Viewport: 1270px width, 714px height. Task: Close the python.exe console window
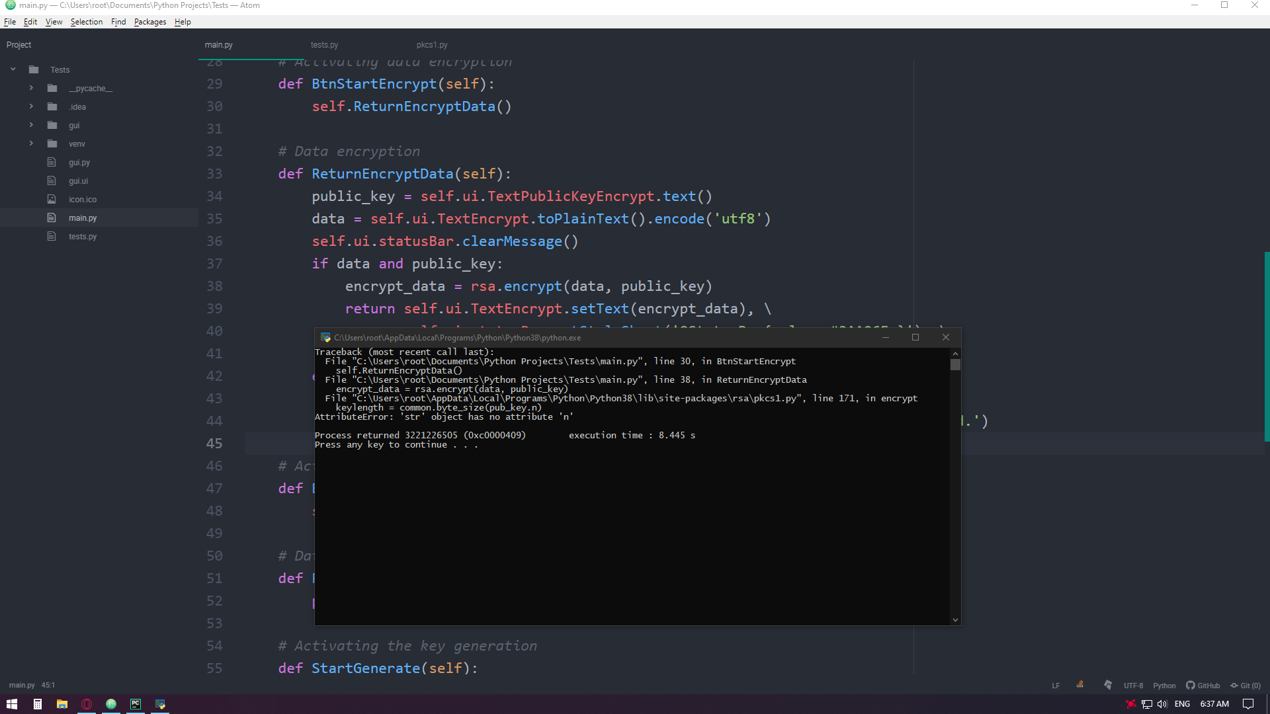[x=946, y=337]
